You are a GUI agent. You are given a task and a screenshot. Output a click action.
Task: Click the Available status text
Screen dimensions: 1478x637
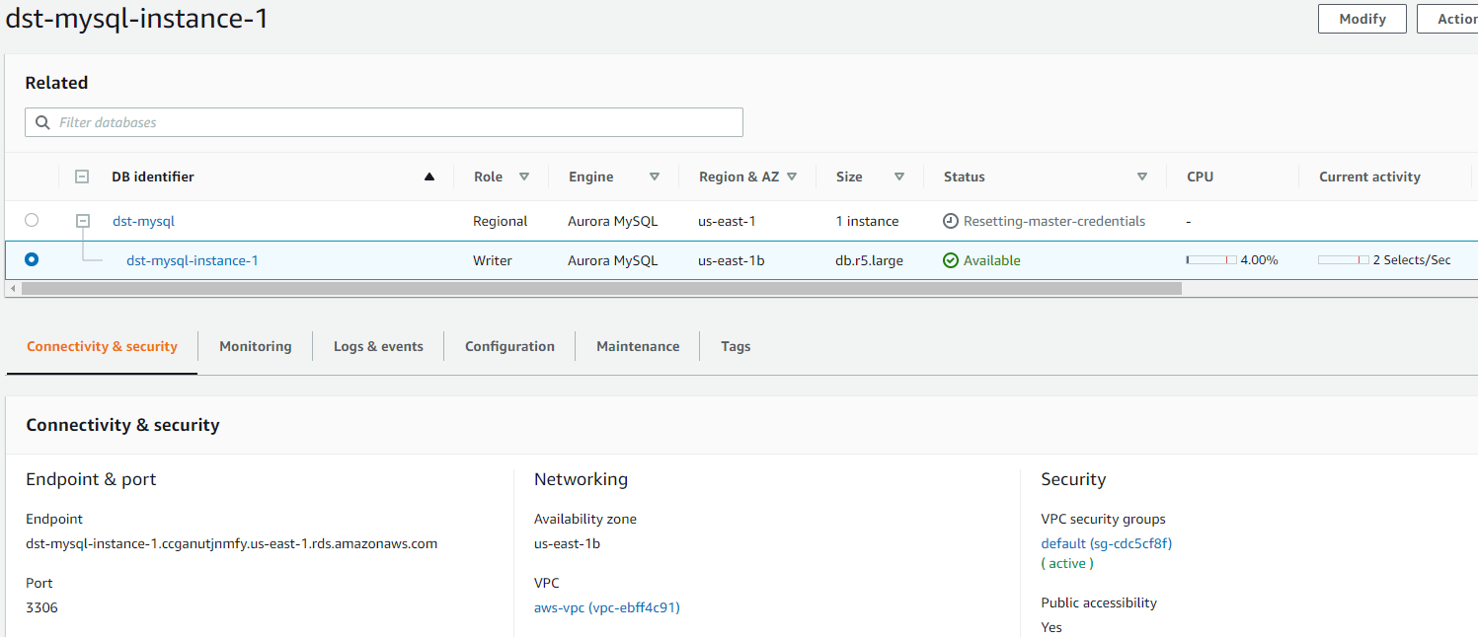coord(992,260)
